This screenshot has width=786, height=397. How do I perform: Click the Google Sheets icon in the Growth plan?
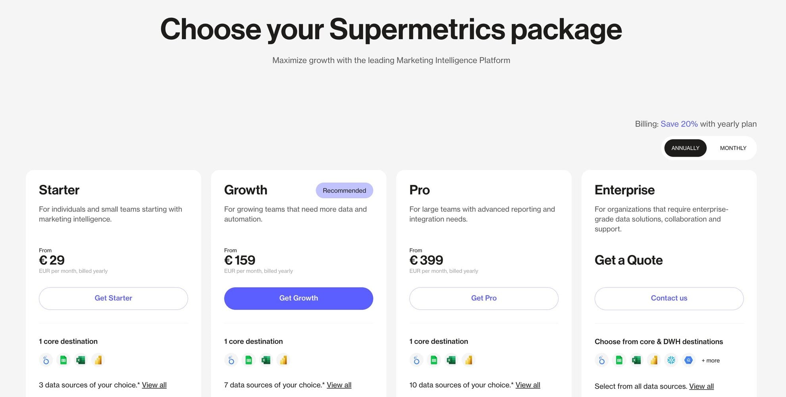(248, 360)
